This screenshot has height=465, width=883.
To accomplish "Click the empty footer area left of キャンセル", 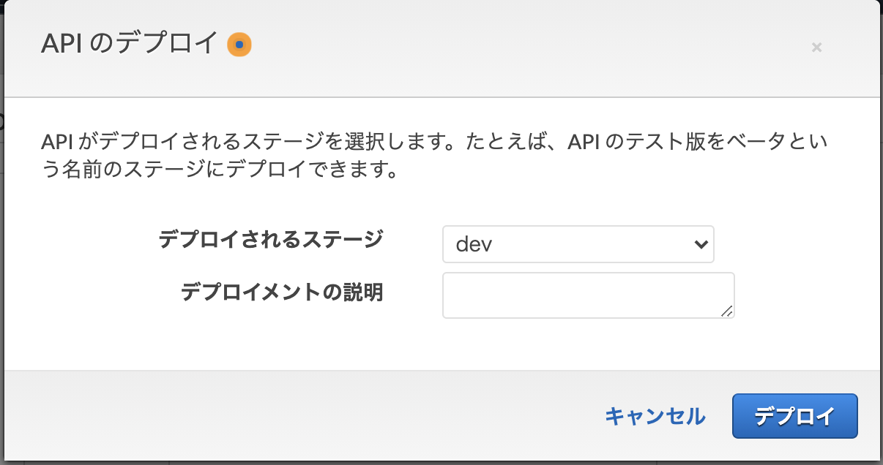I will pos(293,417).
